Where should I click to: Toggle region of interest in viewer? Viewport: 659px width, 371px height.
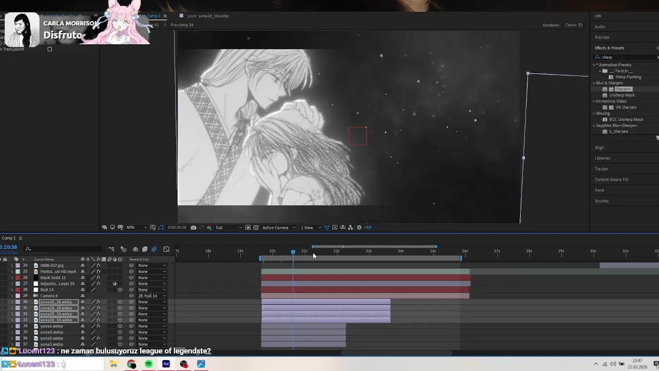click(248, 227)
